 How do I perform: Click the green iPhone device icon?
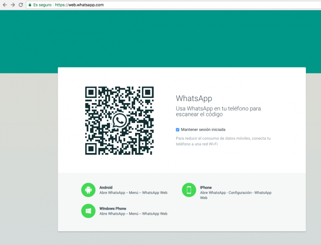pyautogui.click(x=189, y=190)
